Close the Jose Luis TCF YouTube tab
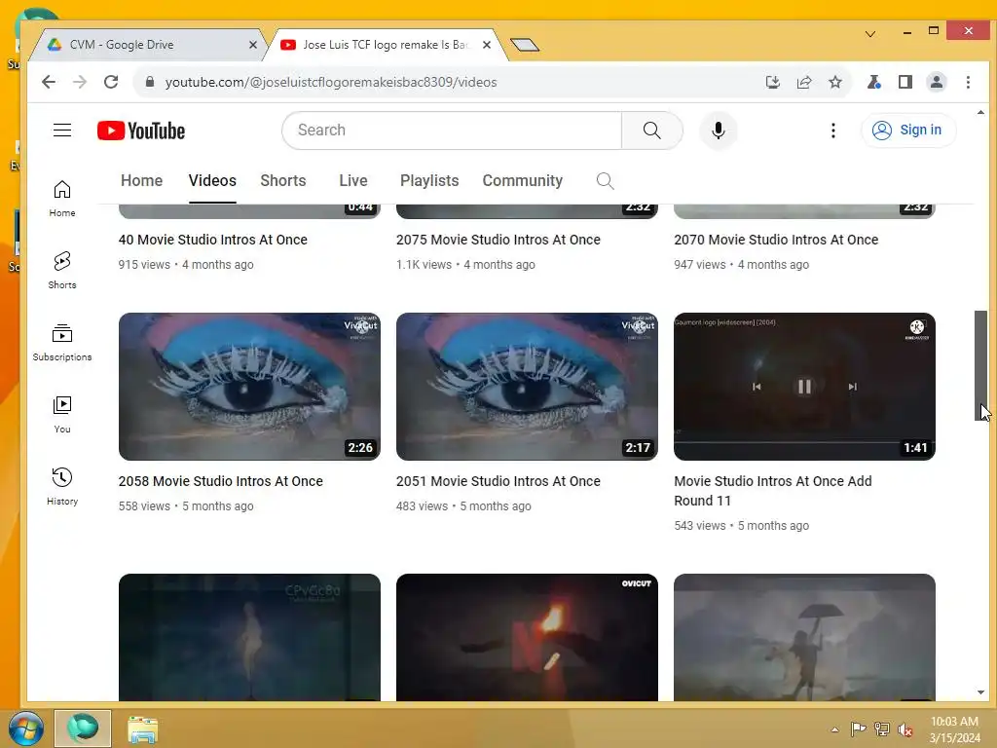997x748 pixels. (x=487, y=45)
